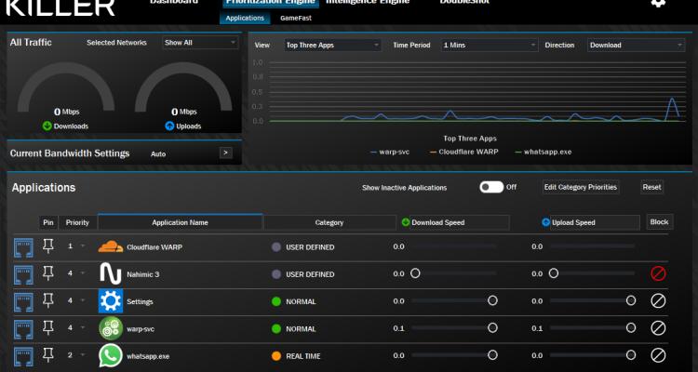Image resolution: width=698 pixels, height=372 pixels.
Task: Switch to the GameFast tab
Action: coord(296,19)
